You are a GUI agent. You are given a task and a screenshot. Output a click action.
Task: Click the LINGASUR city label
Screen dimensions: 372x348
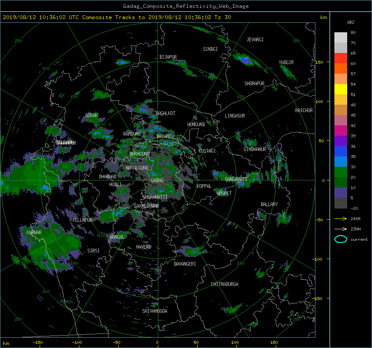click(235, 116)
